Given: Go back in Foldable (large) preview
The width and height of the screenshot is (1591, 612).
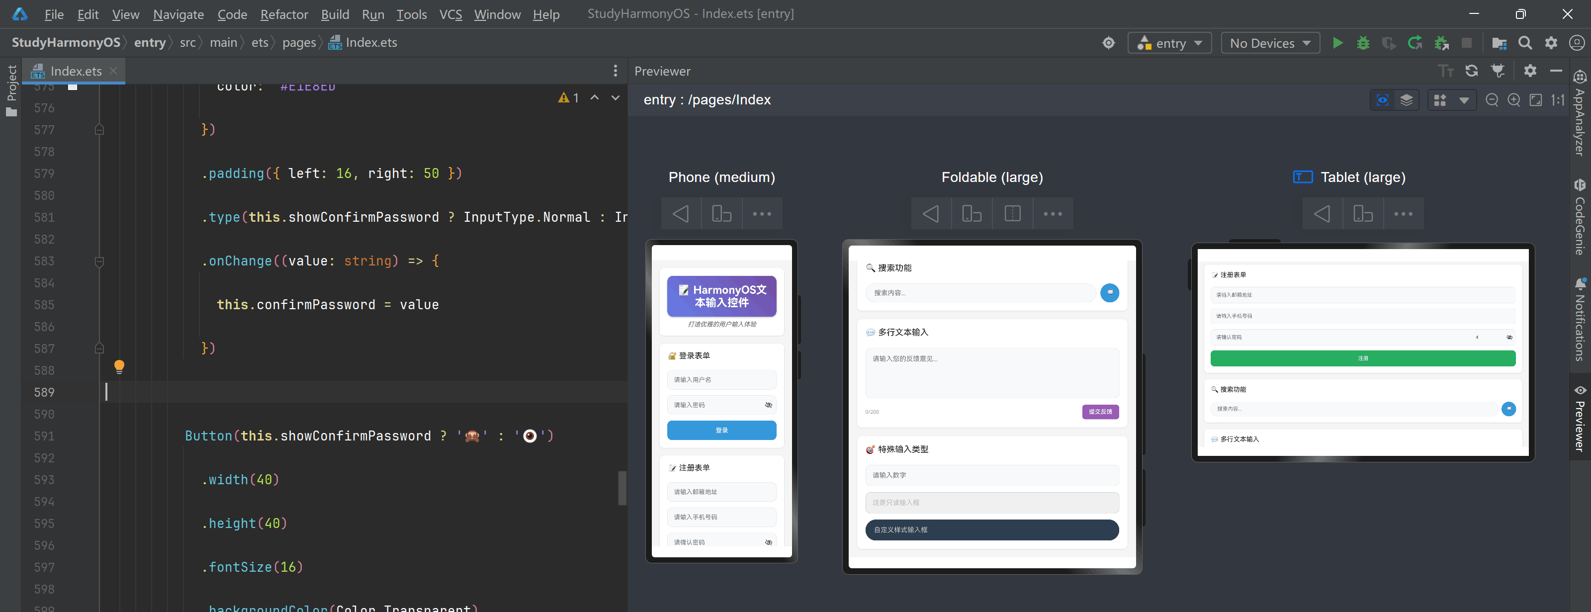Looking at the screenshot, I should (931, 214).
